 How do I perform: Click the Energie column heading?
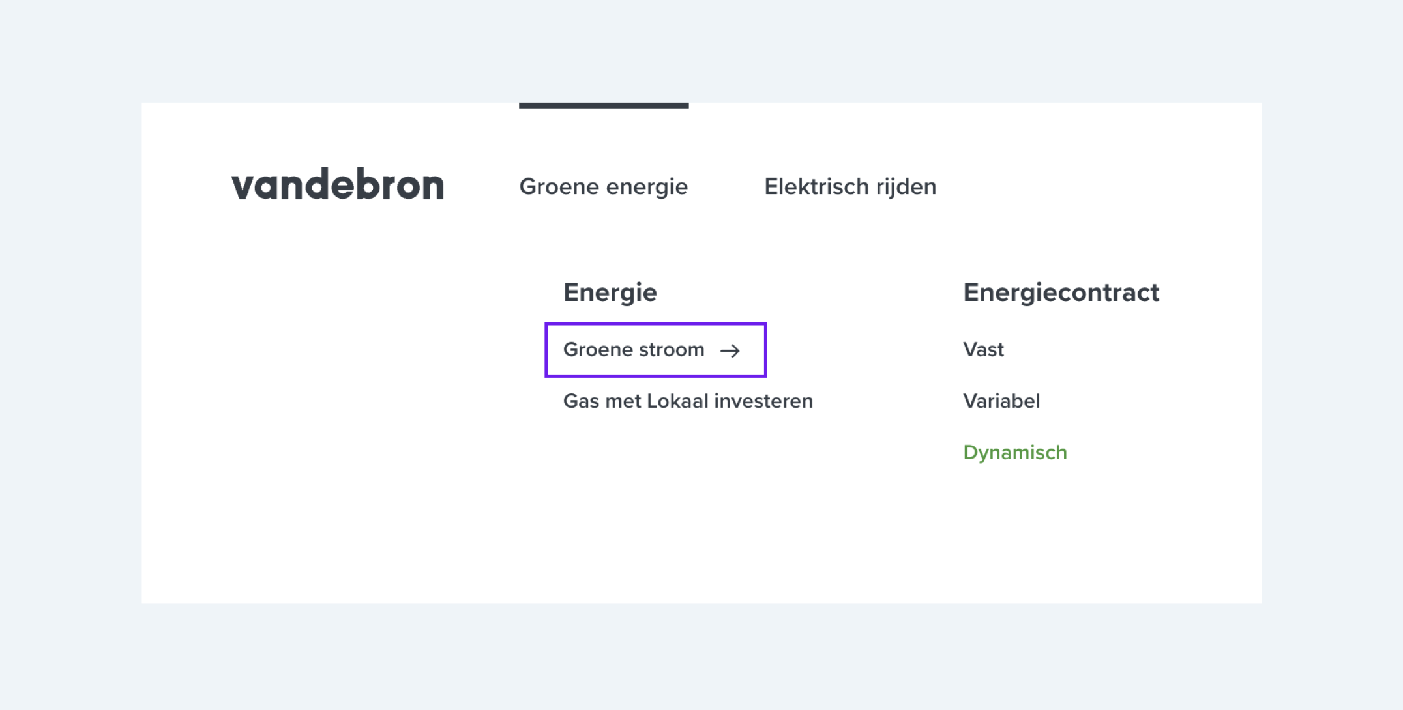[x=610, y=292]
